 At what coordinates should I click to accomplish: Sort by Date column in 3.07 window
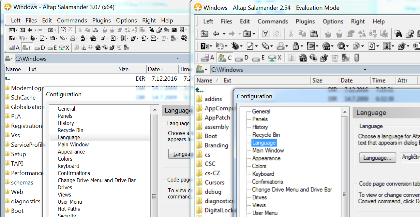162,69
